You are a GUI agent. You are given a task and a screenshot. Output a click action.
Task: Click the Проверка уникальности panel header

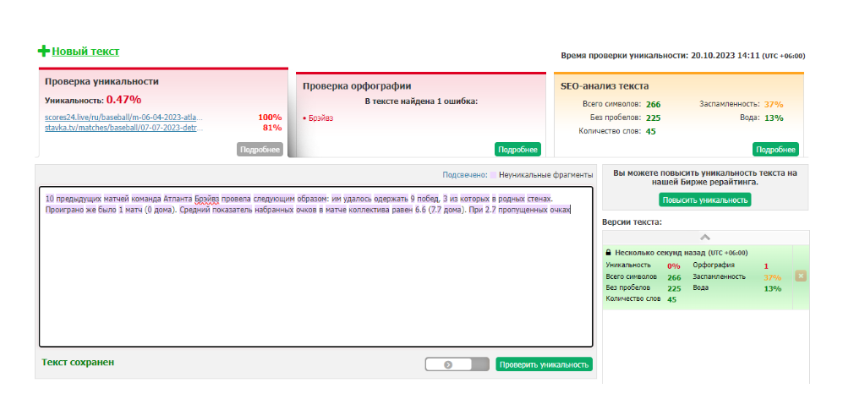(101, 82)
